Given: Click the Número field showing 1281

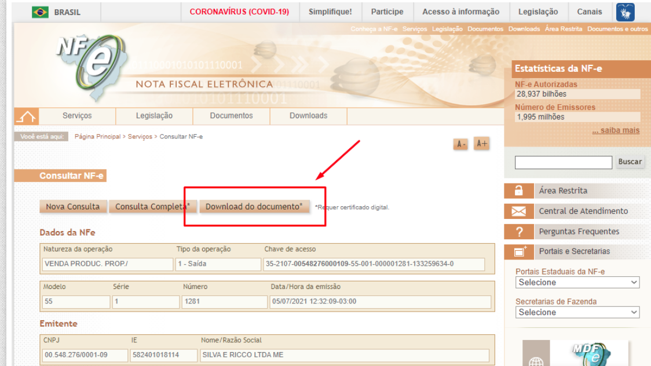Looking at the screenshot, I should pyautogui.click(x=225, y=302).
